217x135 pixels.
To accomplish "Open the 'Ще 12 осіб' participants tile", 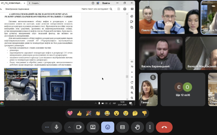I will (183, 89).
